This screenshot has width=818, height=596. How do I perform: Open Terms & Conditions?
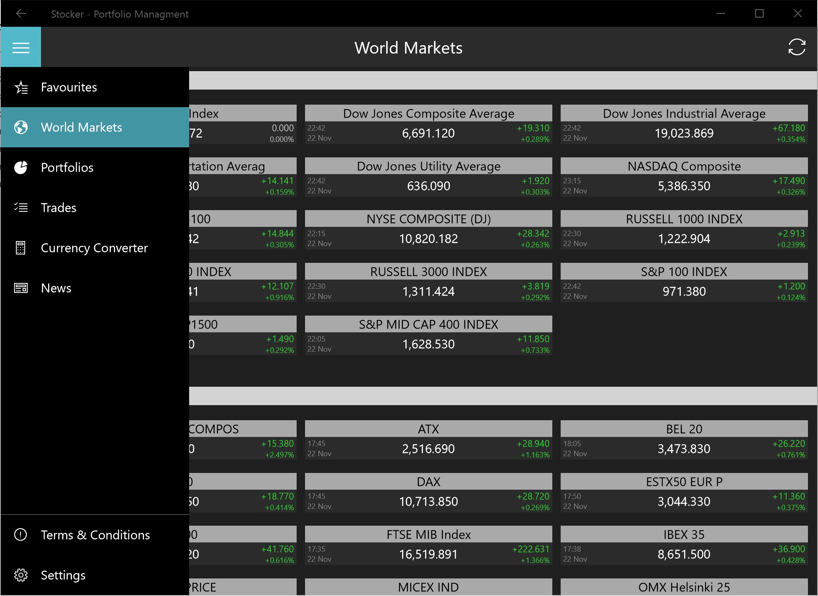[95, 534]
